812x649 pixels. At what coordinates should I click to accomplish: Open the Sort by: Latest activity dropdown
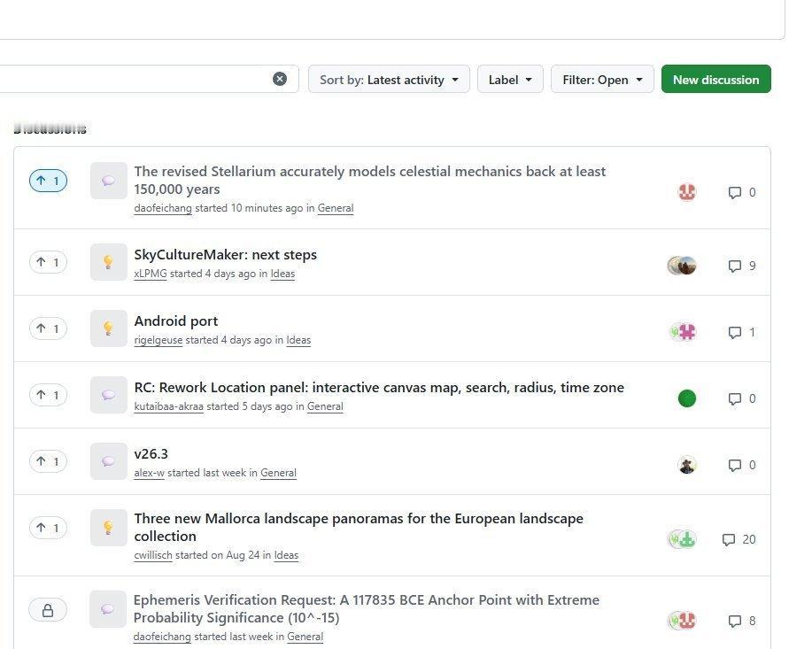click(389, 80)
